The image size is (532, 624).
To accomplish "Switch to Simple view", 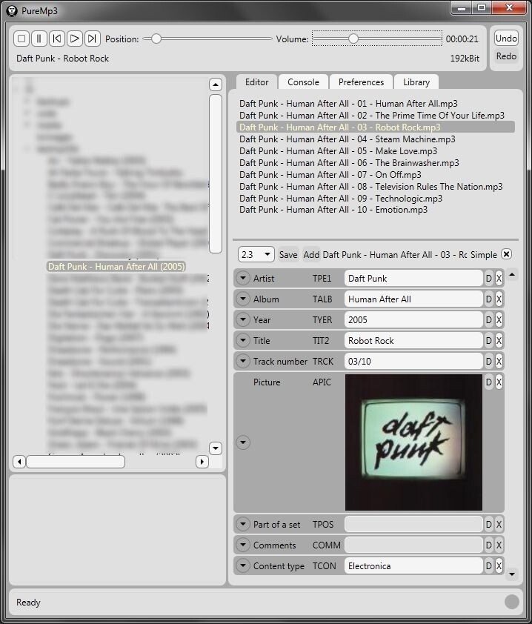I will point(483,255).
